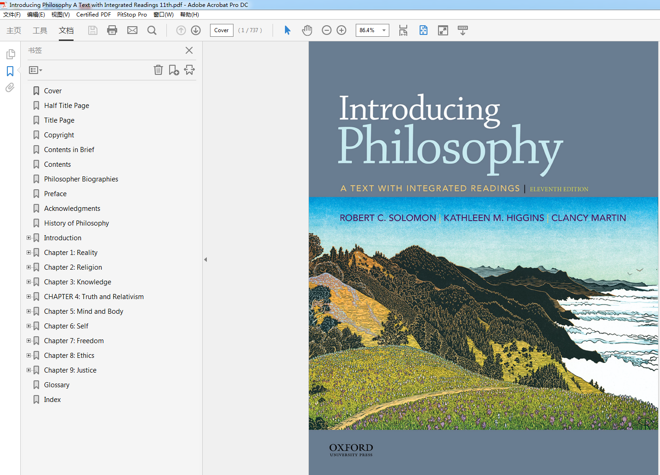
Task: Jump to Copyright bookmark
Action: point(59,135)
